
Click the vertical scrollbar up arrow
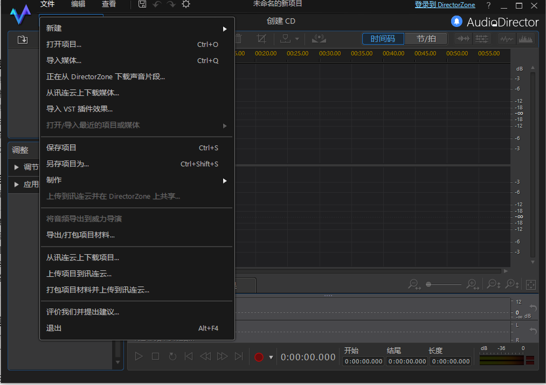point(533,67)
